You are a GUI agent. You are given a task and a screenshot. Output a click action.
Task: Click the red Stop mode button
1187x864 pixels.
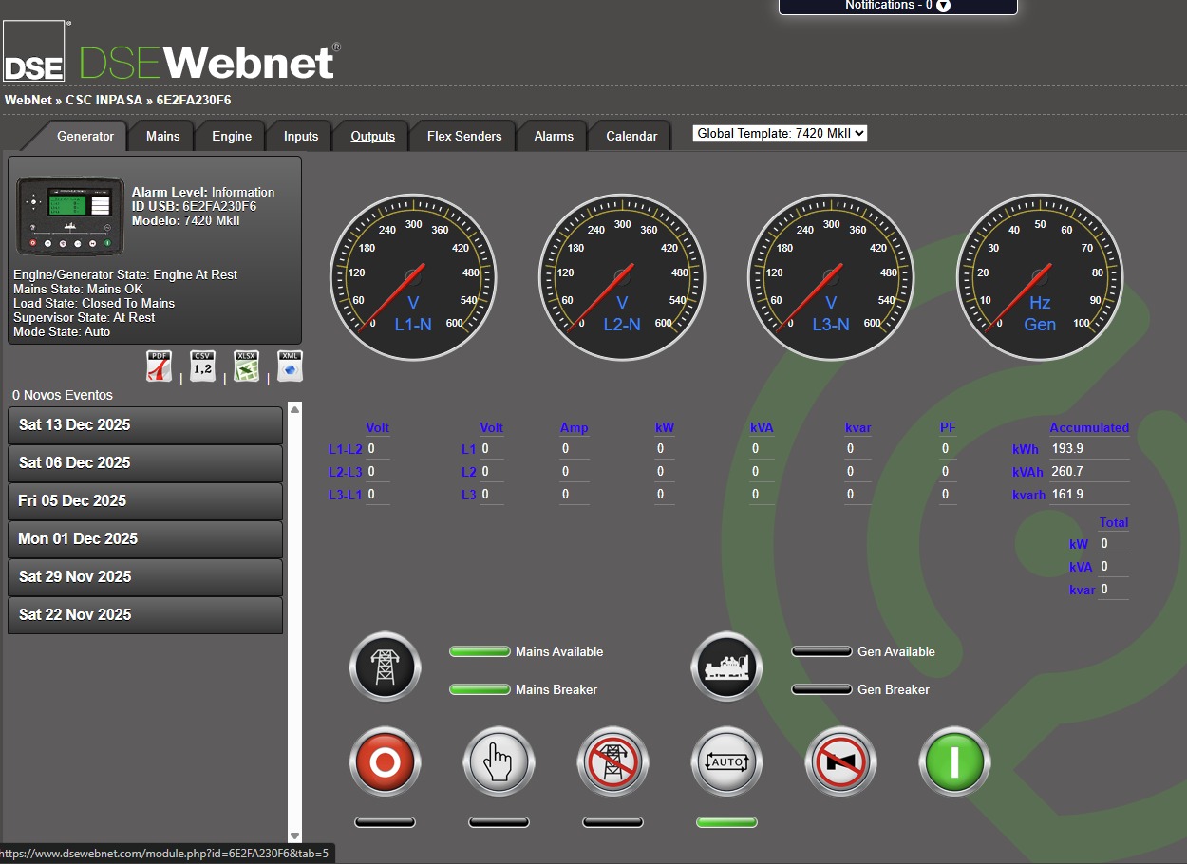[385, 762]
